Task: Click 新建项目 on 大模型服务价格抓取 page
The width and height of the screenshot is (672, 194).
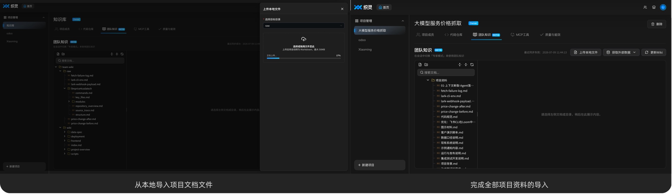Action: coord(380,165)
